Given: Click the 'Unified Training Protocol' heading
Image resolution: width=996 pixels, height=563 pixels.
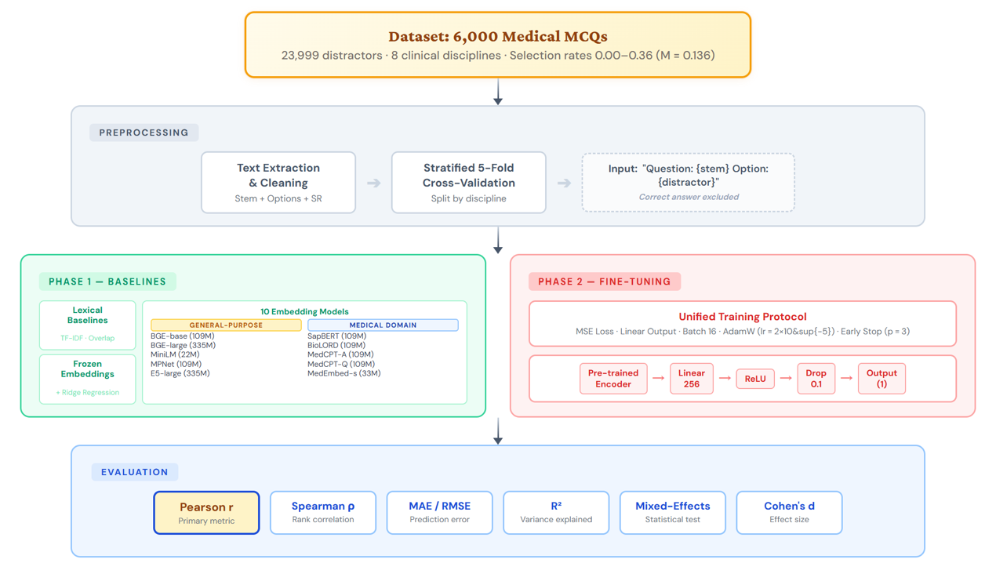Looking at the screenshot, I should [742, 317].
